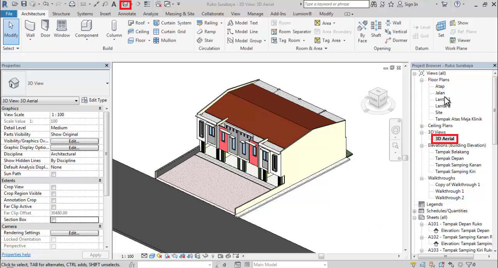The image size is (498, 268).
Task: Click the Save icon in Quick Access toolbar
Action: tap(23, 4)
